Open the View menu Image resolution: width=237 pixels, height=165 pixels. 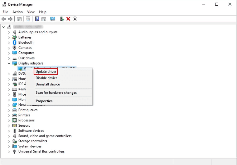(31, 12)
